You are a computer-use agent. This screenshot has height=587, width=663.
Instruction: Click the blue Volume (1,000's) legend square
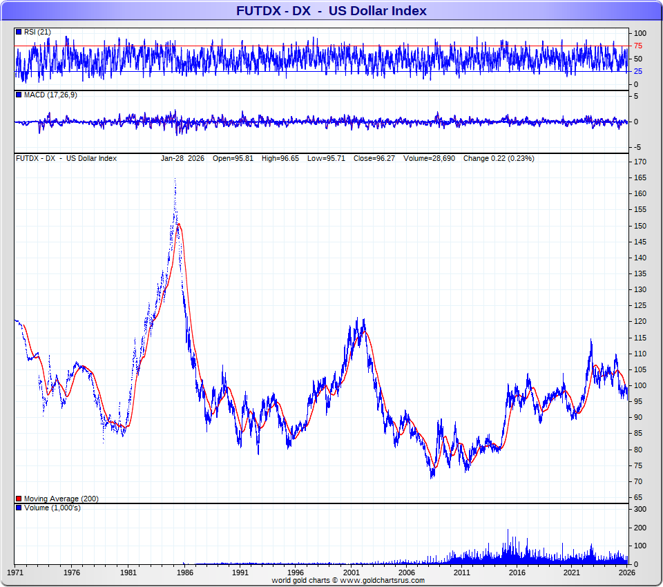tap(19, 508)
